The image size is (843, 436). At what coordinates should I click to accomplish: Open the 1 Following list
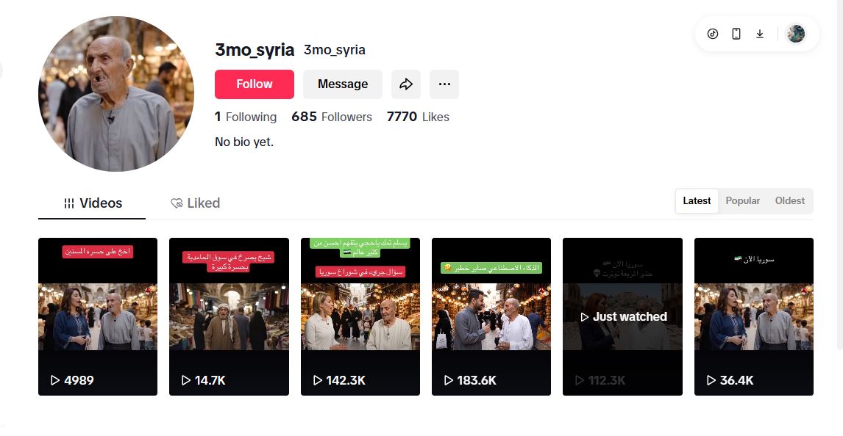point(246,117)
